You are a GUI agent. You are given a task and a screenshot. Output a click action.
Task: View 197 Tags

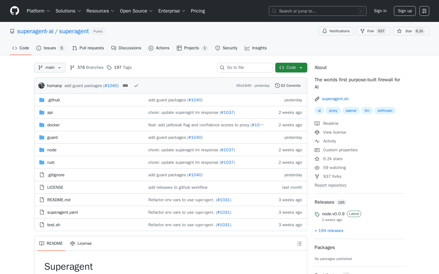[x=119, y=68]
